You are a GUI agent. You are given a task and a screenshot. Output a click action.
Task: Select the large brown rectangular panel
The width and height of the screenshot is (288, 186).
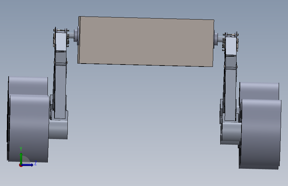click(x=146, y=42)
